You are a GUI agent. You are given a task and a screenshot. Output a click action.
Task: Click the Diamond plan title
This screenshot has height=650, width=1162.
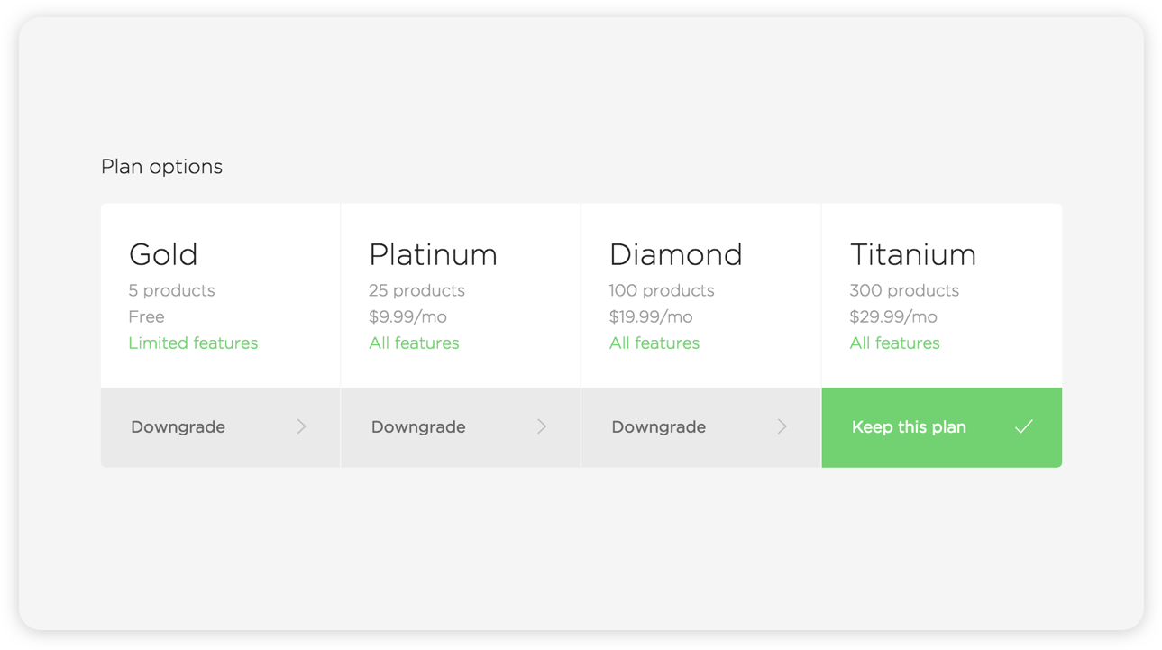pos(675,254)
